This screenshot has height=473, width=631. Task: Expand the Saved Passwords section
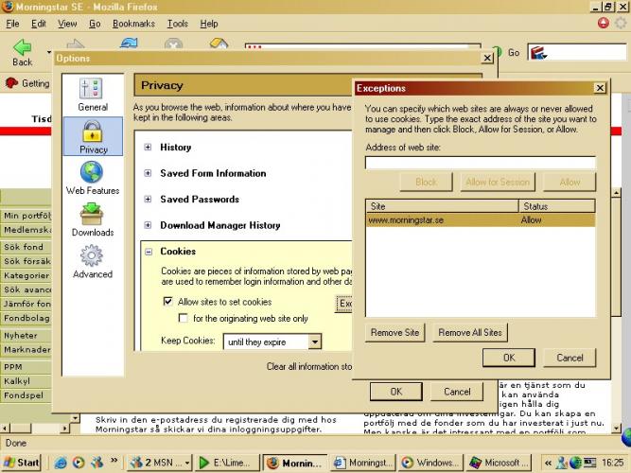coord(148,200)
